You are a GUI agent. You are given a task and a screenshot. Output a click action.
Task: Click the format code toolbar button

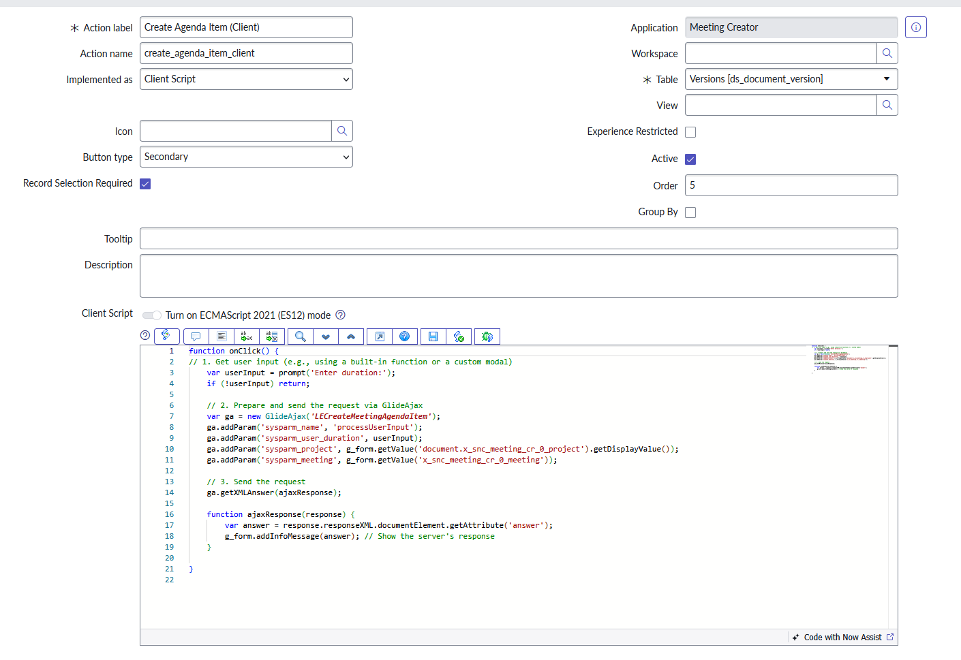point(222,336)
